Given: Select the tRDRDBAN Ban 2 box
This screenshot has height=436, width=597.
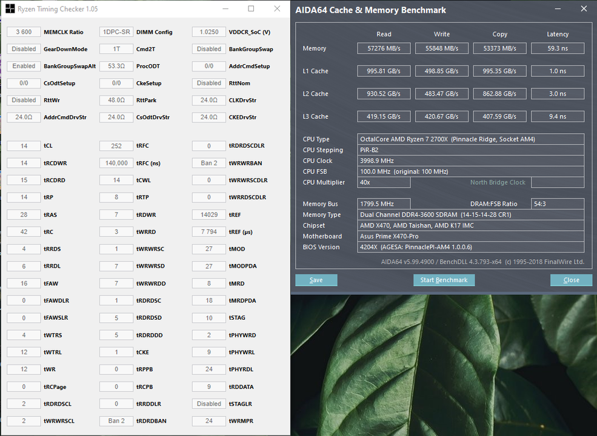Looking at the screenshot, I should pos(116,421).
